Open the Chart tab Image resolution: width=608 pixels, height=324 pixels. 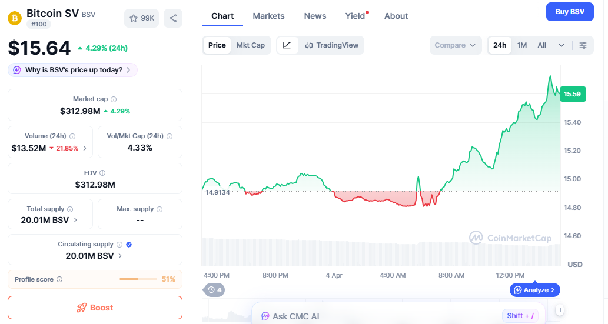[222, 16]
